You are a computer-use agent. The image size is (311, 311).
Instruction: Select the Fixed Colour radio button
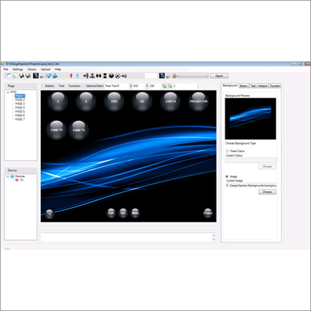[227, 151]
